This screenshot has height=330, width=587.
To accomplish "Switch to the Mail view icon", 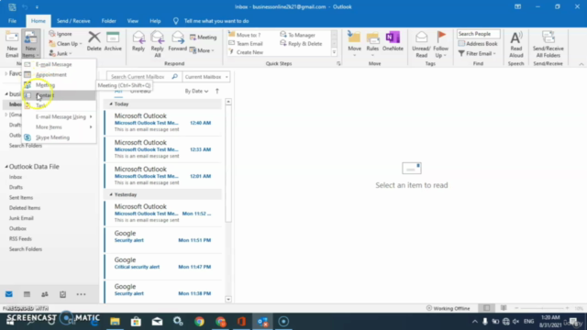I will click(9, 294).
